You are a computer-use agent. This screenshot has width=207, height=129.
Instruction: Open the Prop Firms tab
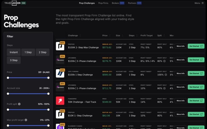[103, 3]
